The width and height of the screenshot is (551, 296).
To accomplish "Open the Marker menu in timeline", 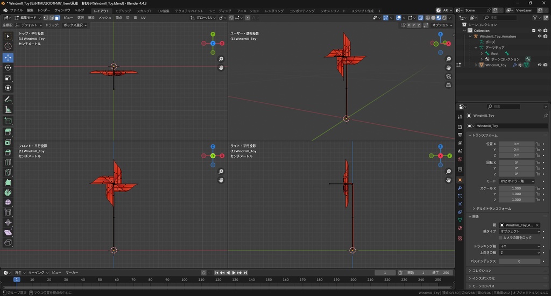I will click(72, 273).
